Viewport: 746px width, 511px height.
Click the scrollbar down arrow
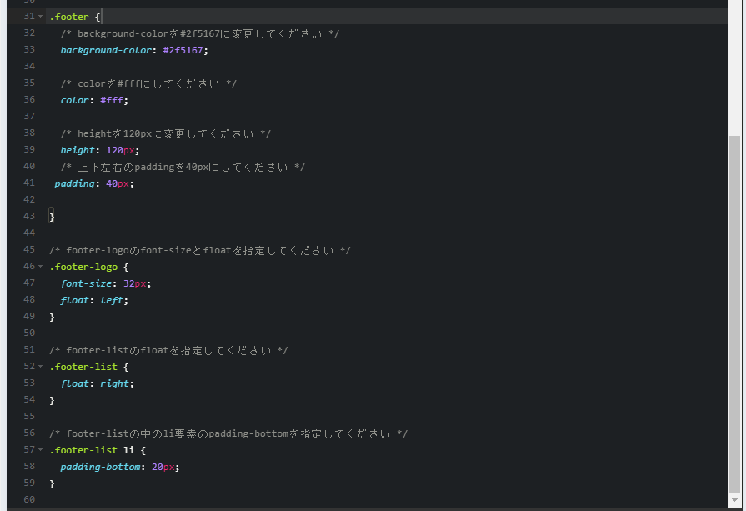click(734, 500)
